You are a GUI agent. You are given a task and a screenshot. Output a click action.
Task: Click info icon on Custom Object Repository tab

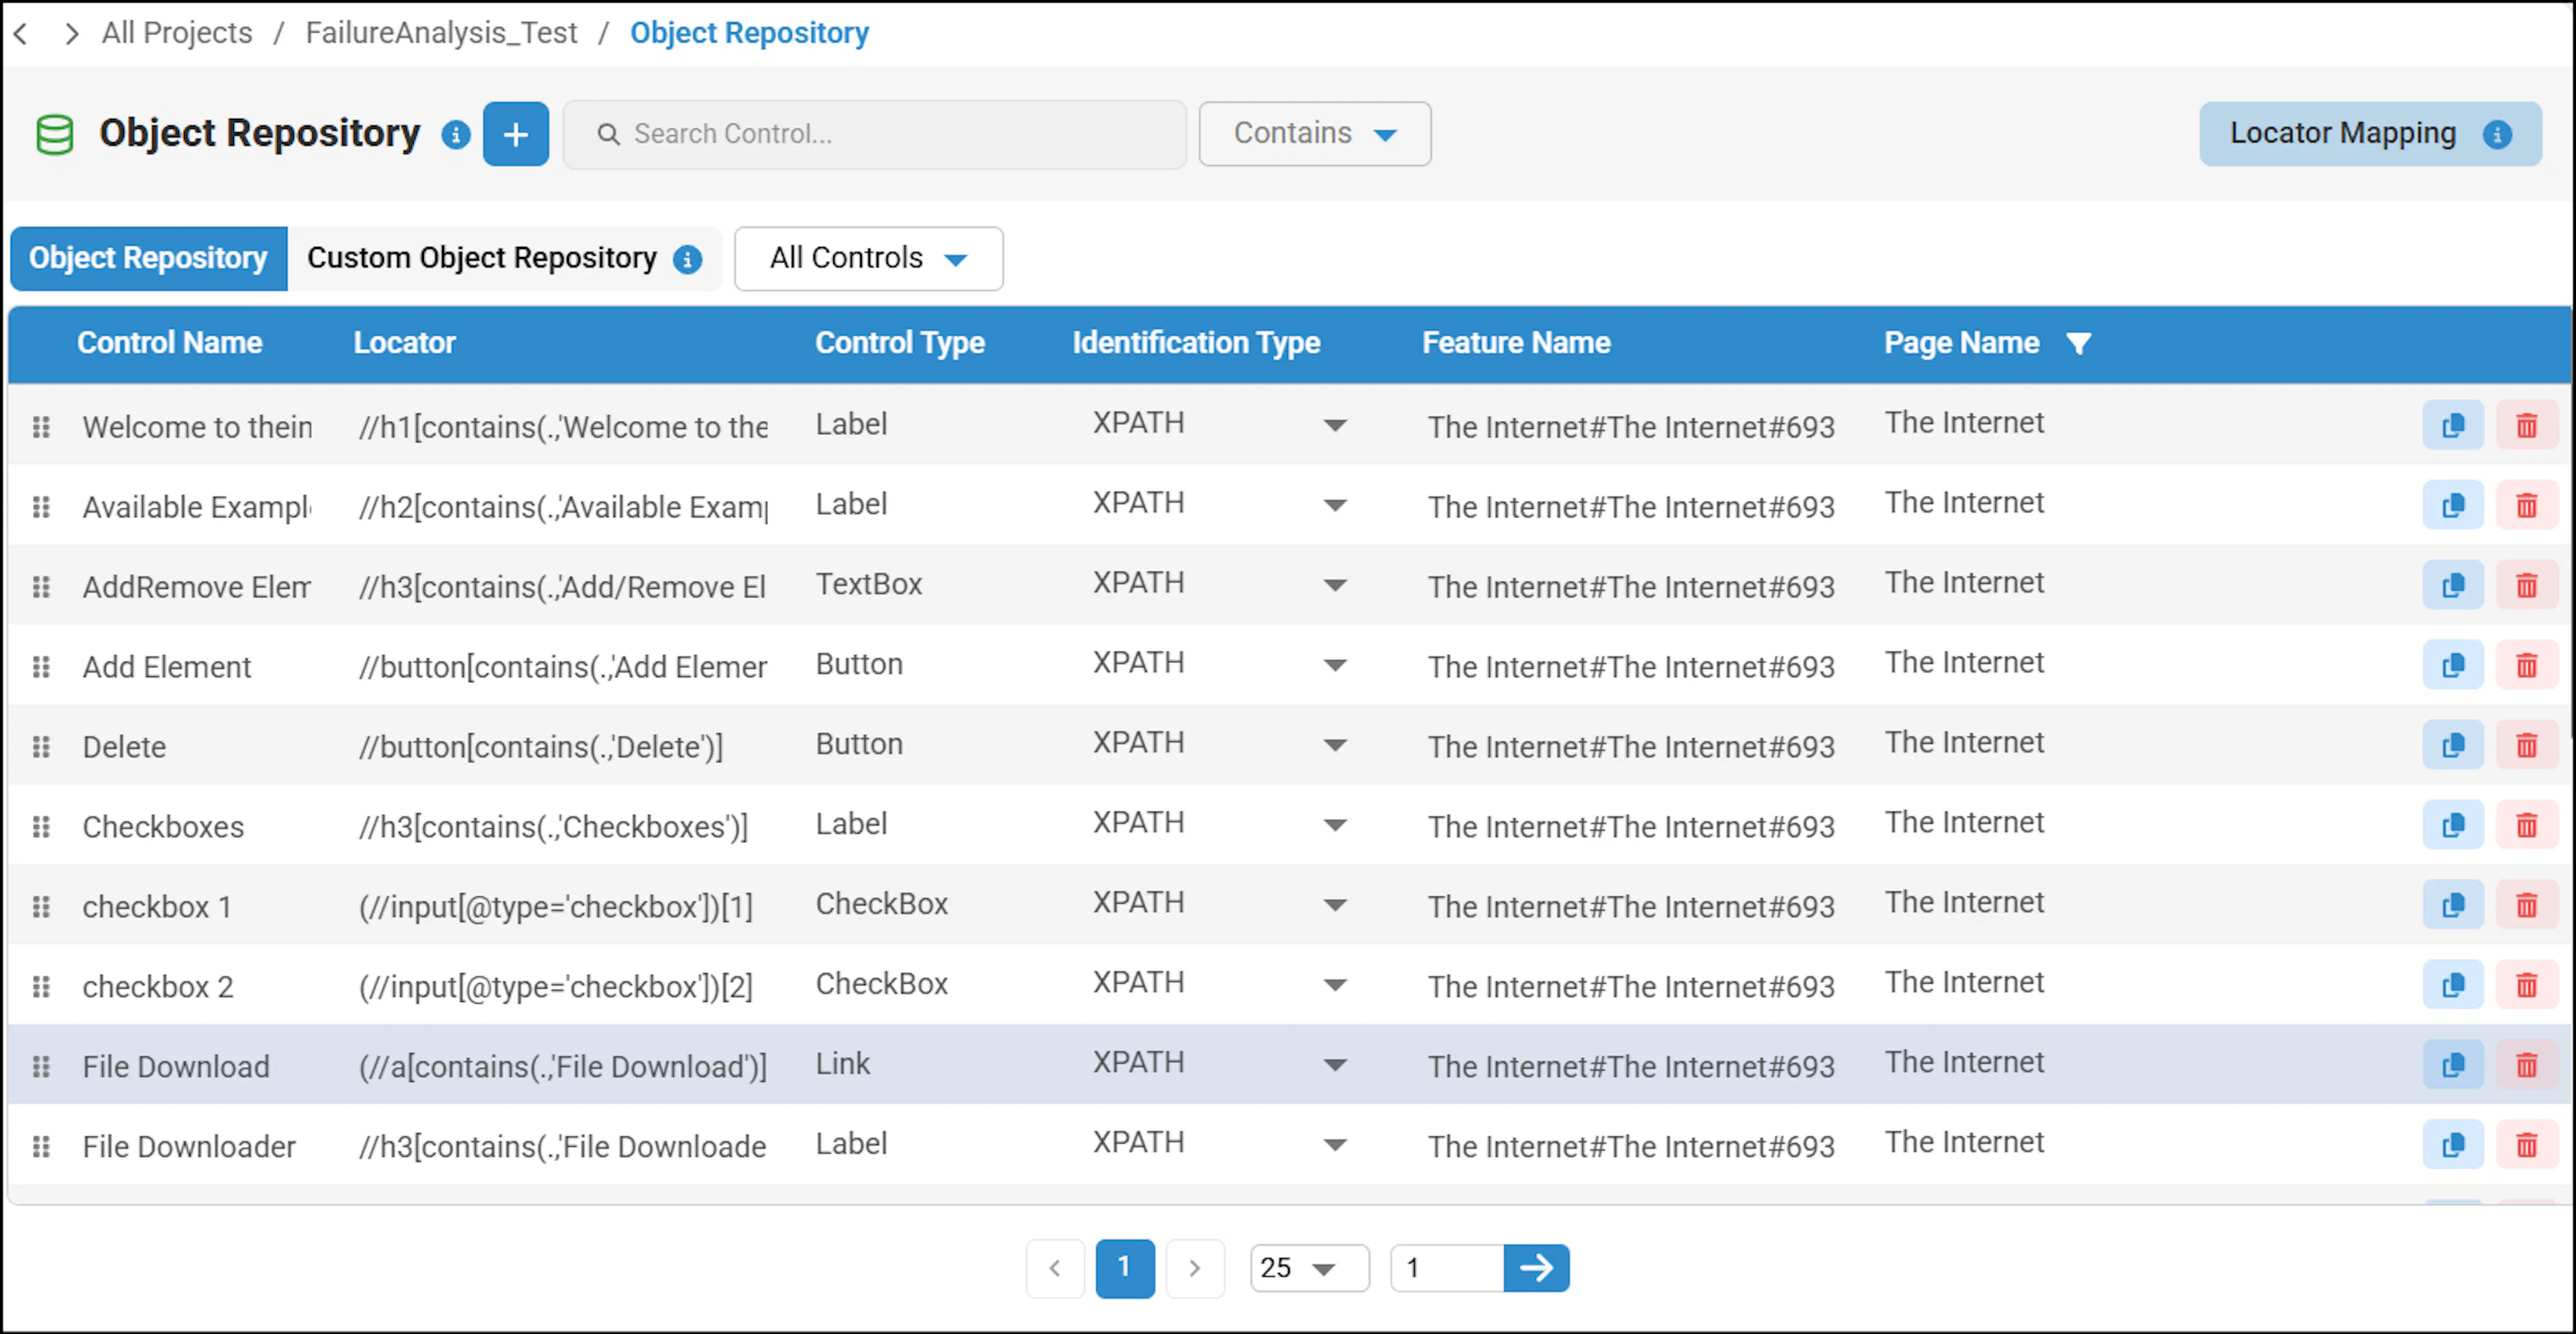687,260
